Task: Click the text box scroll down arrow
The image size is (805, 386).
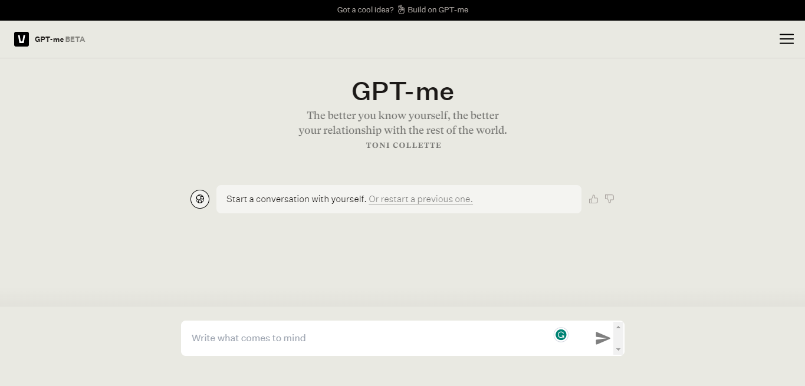Action: tap(618, 349)
